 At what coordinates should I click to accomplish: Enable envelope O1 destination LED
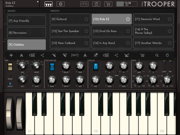(164, 64)
